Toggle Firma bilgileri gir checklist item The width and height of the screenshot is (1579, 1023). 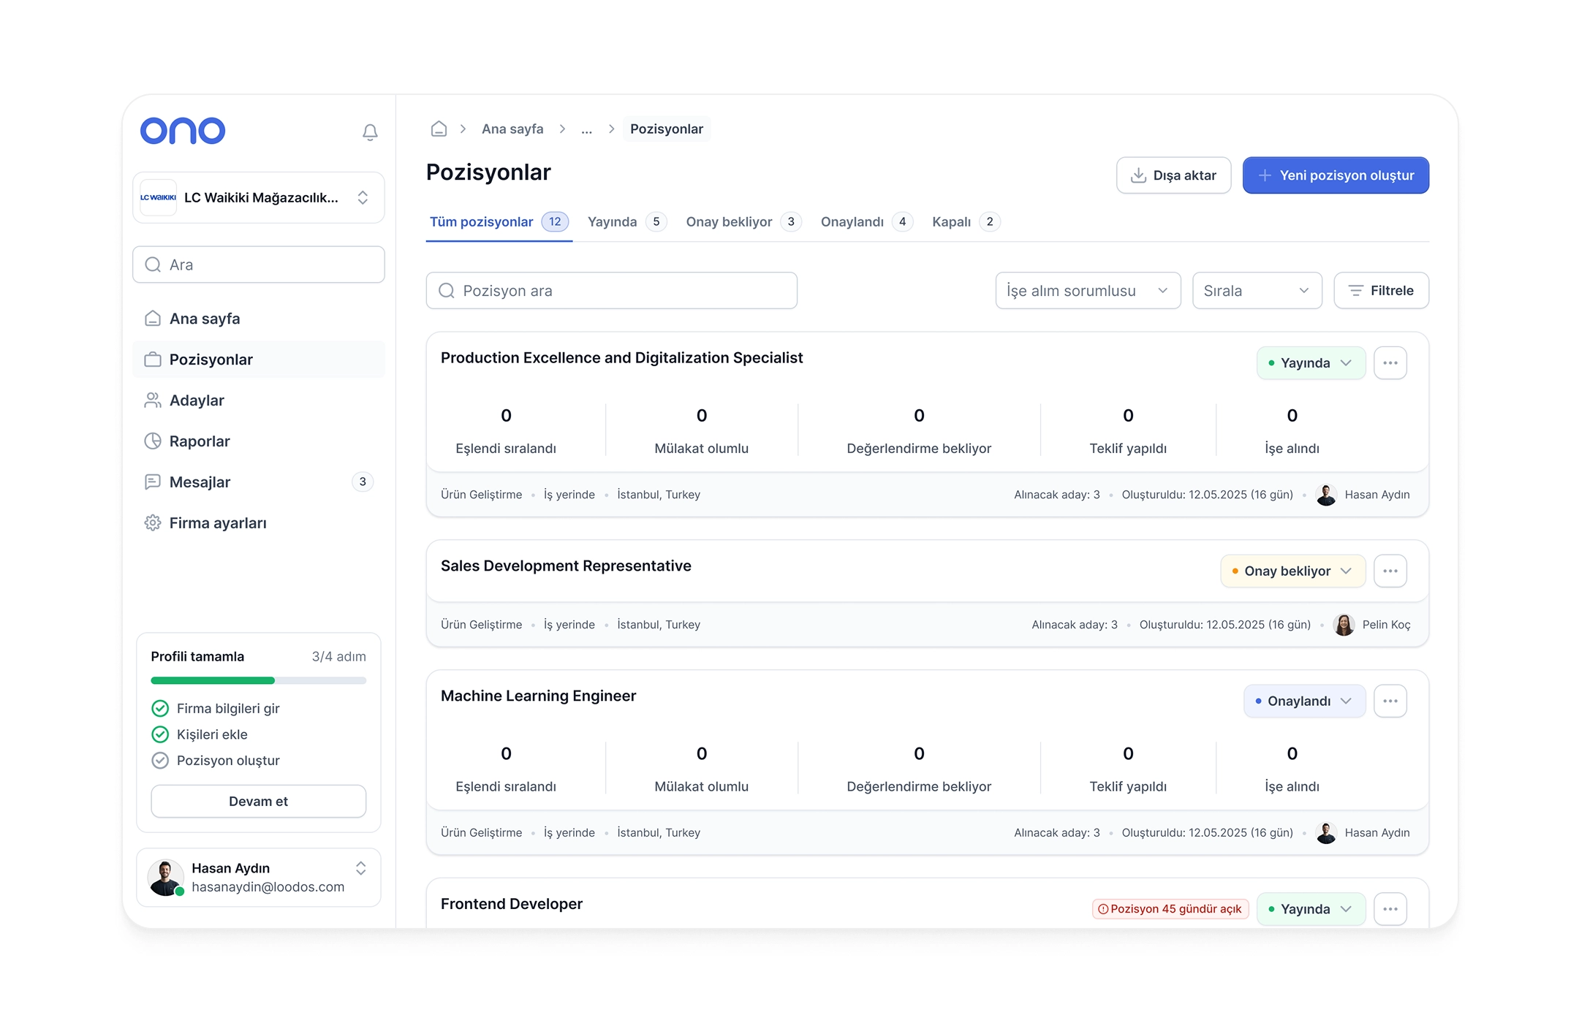(160, 709)
